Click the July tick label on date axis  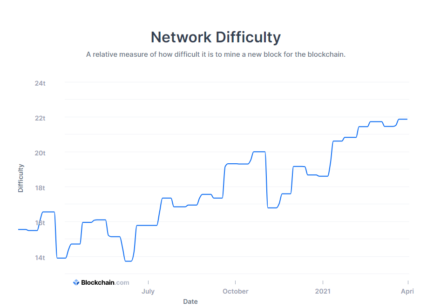(x=148, y=291)
